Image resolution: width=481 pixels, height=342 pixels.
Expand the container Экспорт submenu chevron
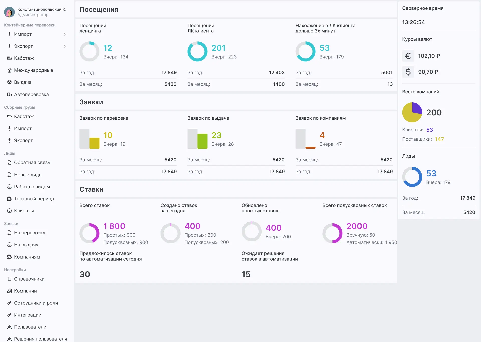(x=65, y=46)
